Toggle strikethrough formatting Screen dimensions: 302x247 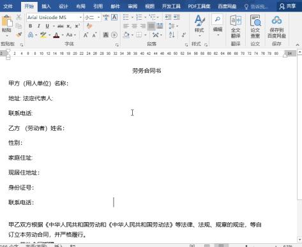point(61,26)
